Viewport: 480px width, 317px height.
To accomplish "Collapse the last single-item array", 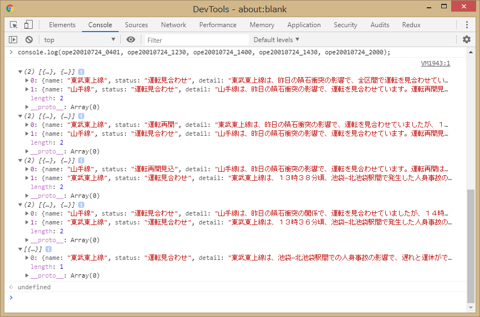I will [x=21, y=249].
